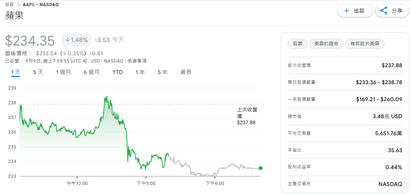411x194 pixels.
Task: Click the breadcrumb chevron after 首頁
Action: [18, 5]
